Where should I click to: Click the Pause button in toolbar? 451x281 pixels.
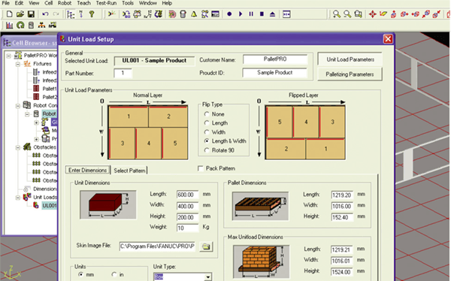pos(251,14)
